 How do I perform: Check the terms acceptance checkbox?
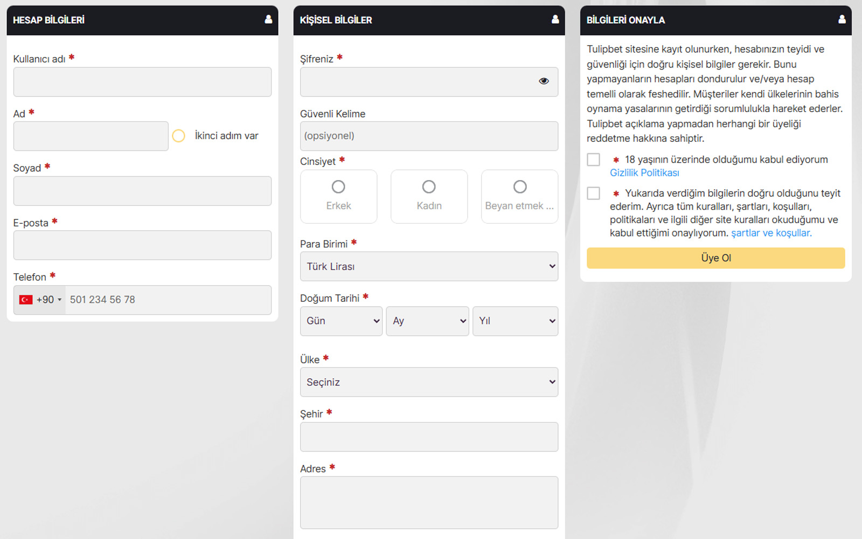(x=593, y=194)
